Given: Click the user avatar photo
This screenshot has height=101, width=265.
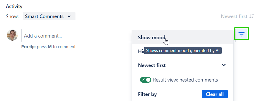Looking at the screenshot, I should click(x=12, y=35).
